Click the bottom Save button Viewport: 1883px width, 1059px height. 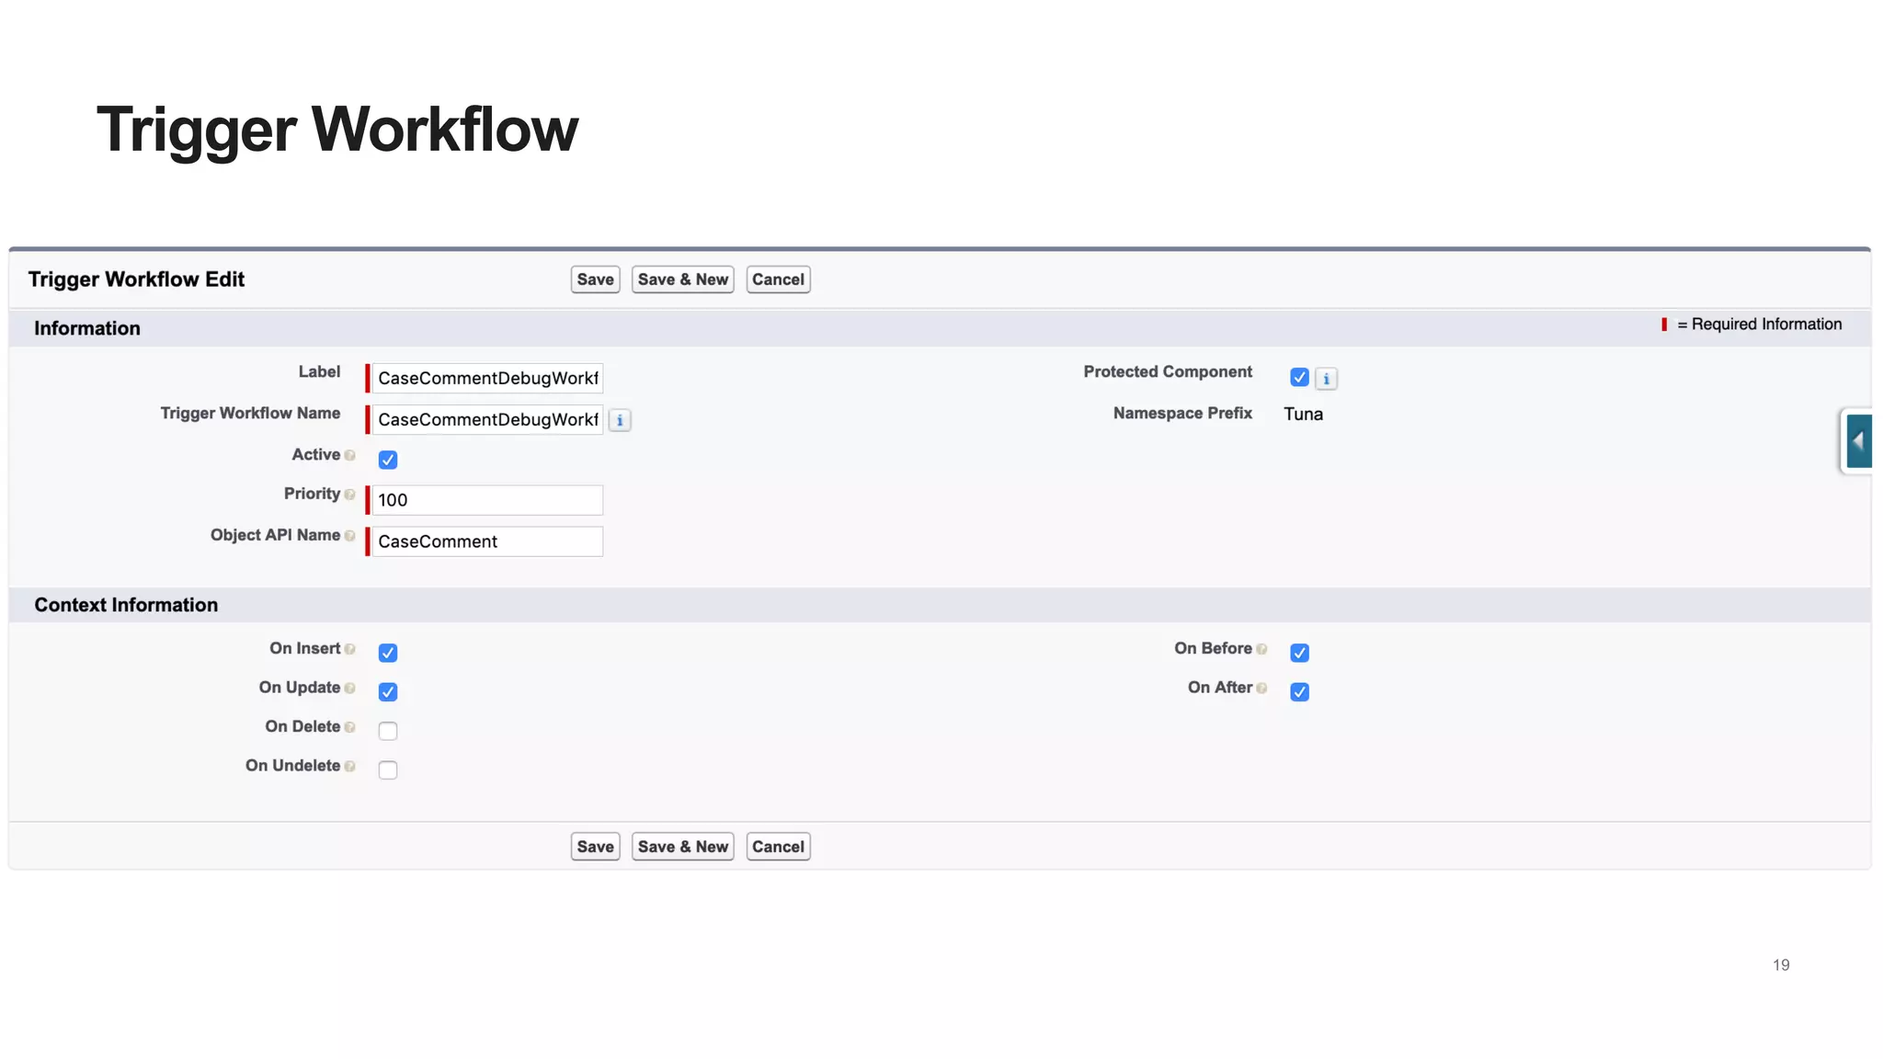pos(596,847)
